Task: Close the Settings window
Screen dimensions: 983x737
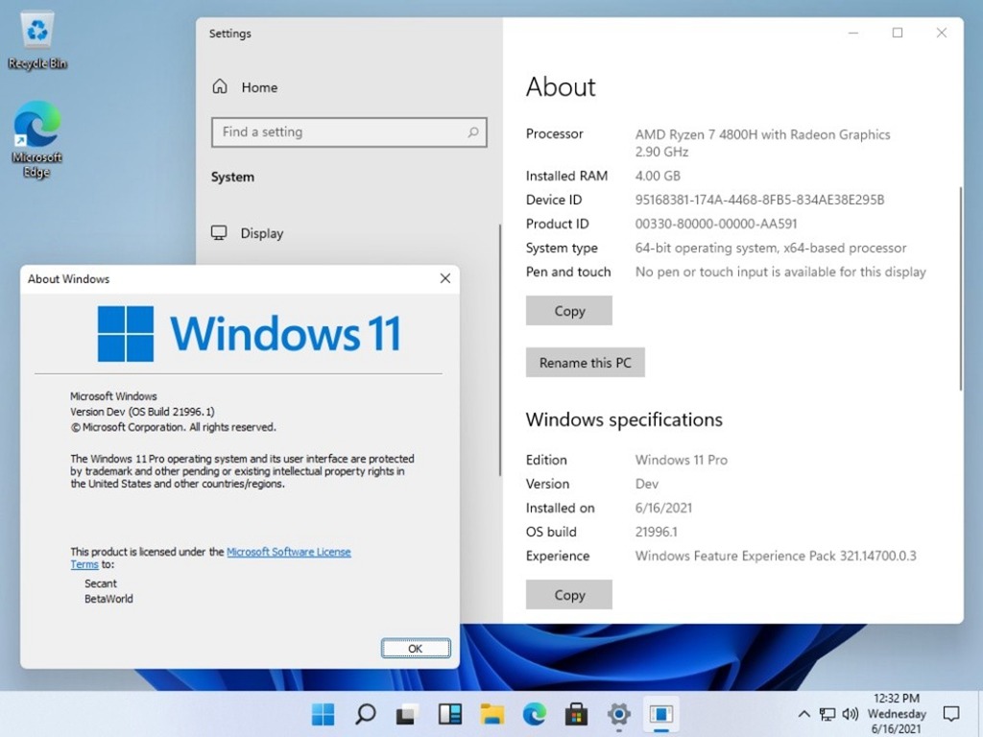Action: pyautogui.click(x=942, y=33)
